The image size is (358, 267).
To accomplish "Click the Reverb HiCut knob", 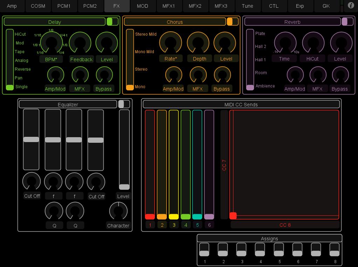I will (313, 42).
